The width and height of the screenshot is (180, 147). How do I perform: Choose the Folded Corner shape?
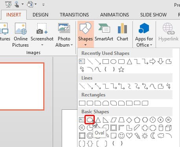(114, 136)
